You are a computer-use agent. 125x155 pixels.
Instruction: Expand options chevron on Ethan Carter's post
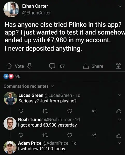tap(120, 7)
